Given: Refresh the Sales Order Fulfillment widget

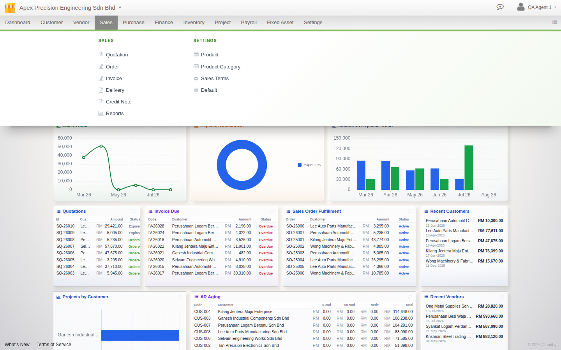Looking at the screenshot, I should [410, 211].
